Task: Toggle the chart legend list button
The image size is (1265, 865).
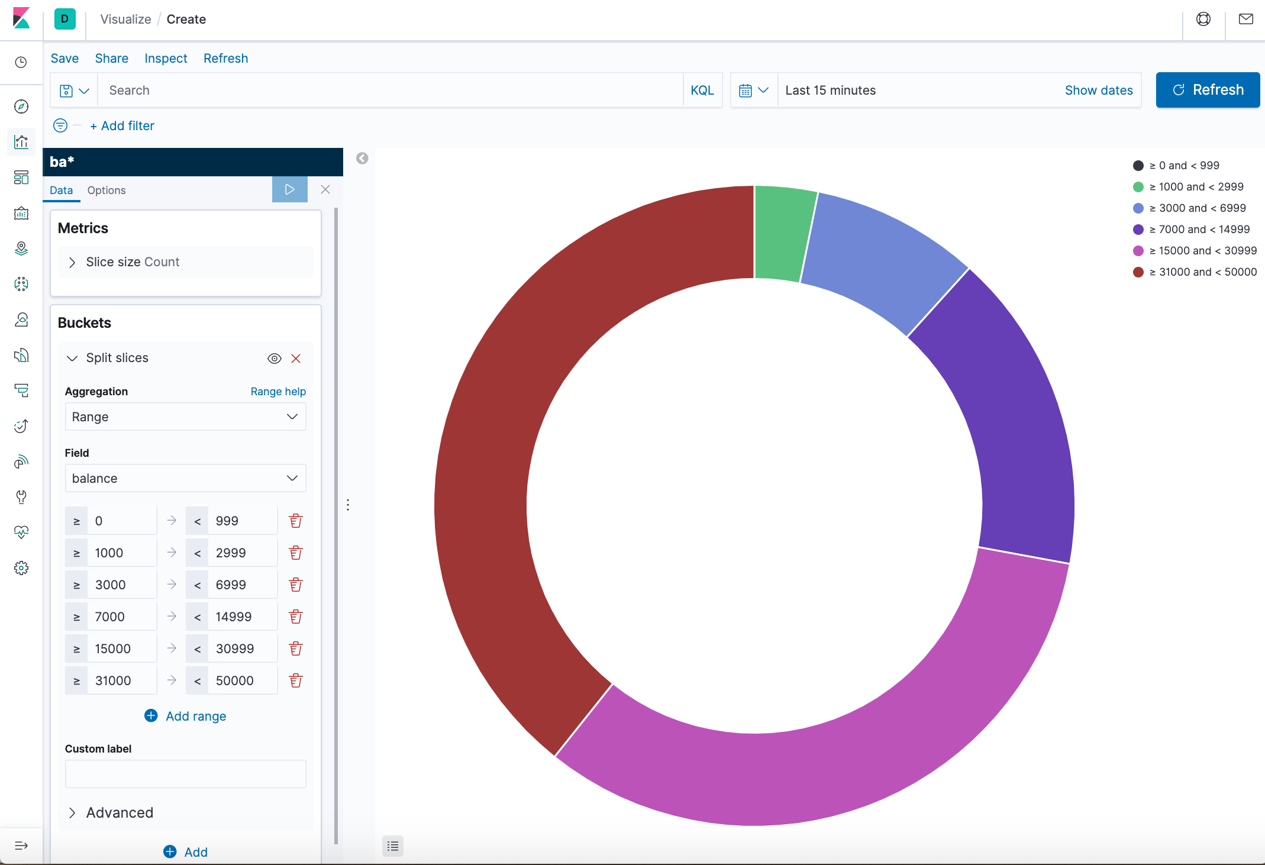Action: pyautogui.click(x=393, y=846)
